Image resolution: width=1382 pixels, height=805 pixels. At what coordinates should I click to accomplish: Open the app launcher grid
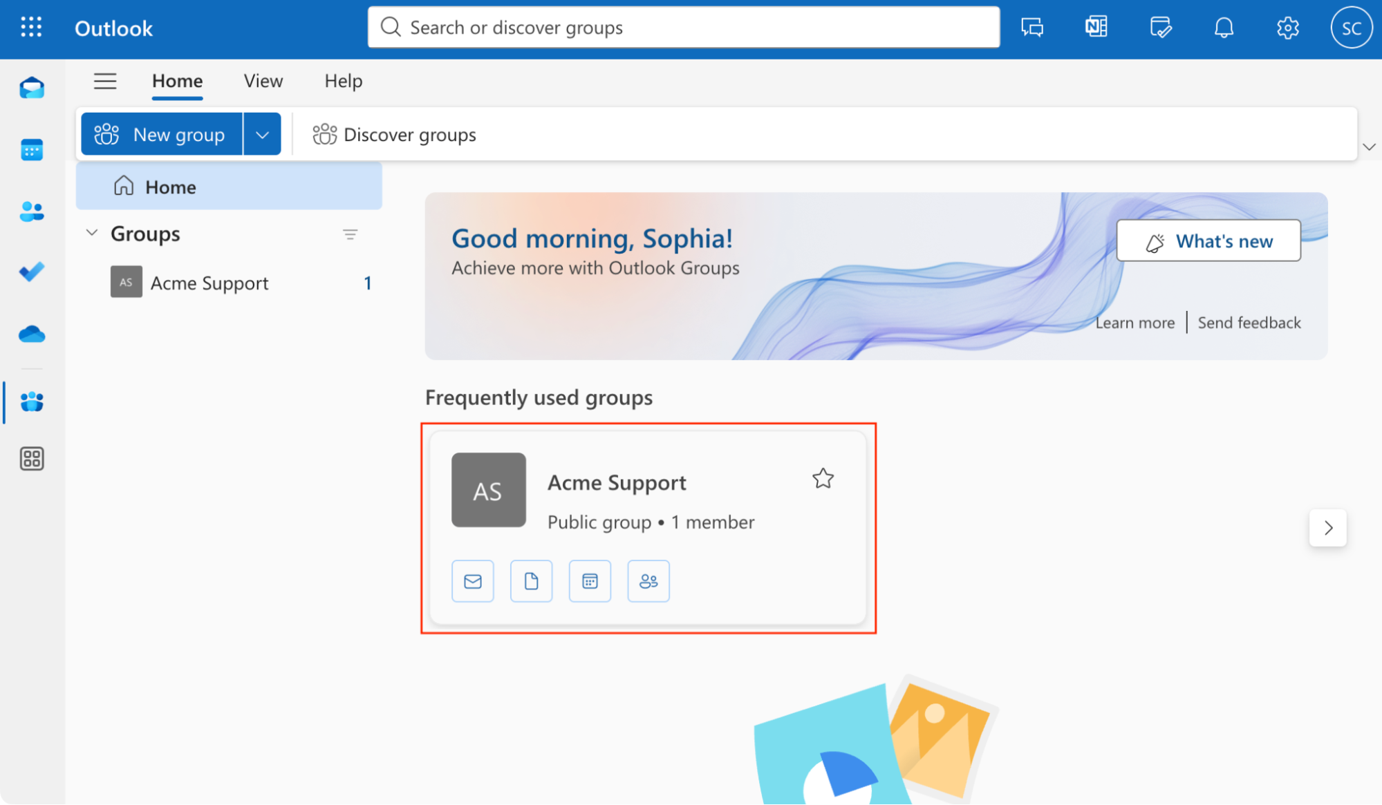point(31,28)
